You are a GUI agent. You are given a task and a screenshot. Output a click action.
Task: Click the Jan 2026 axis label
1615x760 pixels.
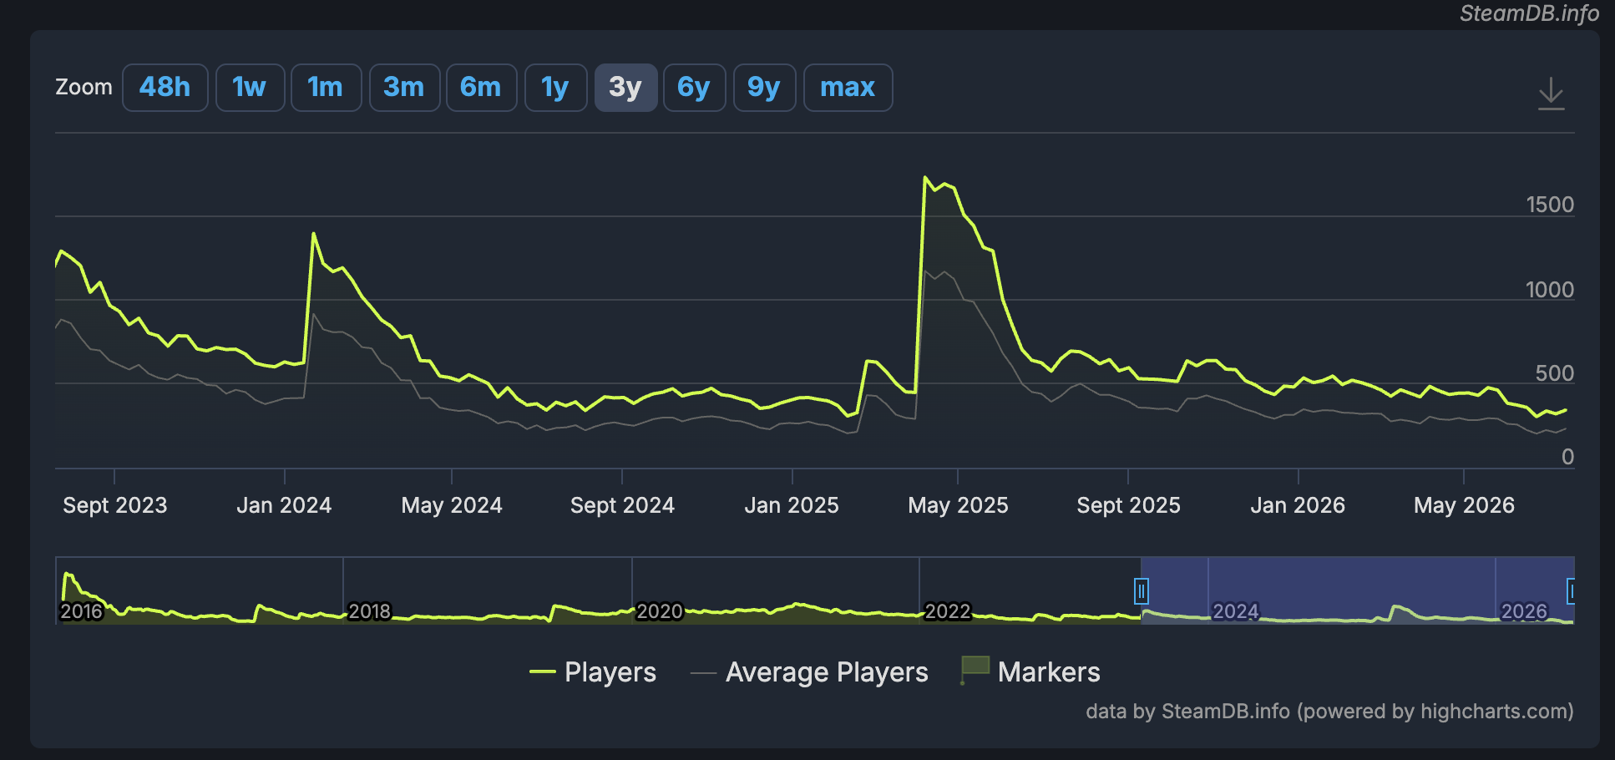point(1298,505)
